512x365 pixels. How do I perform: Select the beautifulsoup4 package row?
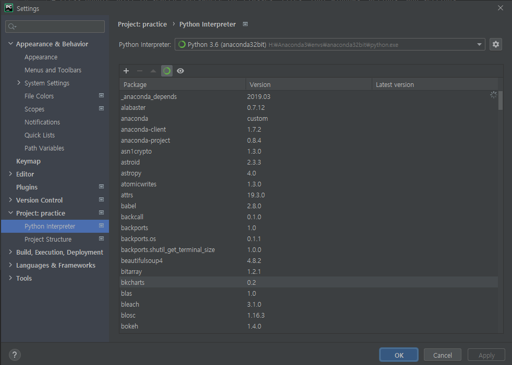tap(309, 261)
